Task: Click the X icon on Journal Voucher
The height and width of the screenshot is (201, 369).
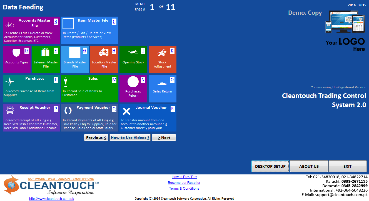Action: click(x=126, y=111)
